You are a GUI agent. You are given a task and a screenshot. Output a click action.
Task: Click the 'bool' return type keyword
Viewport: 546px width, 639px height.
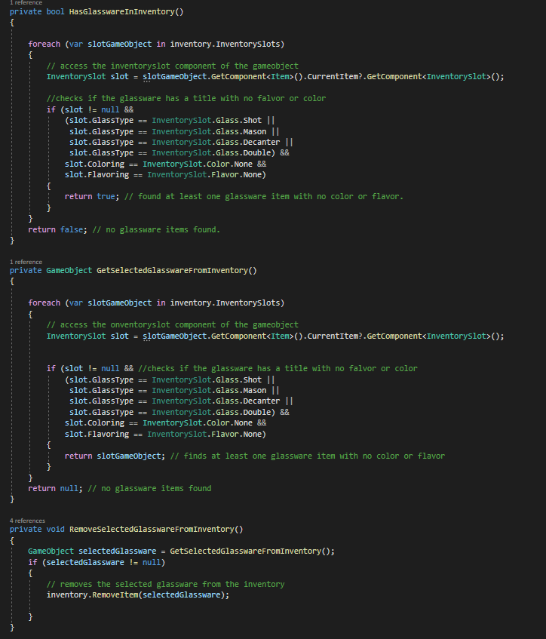click(55, 11)
